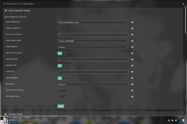Go to the previous track

click(169, 120)
